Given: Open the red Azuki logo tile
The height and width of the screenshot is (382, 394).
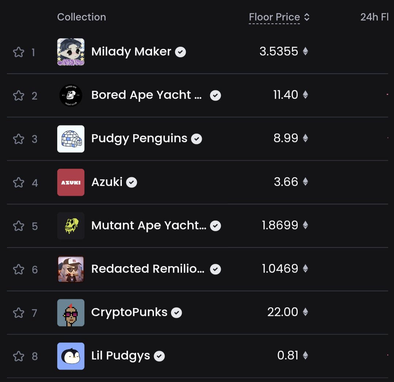Looking at the screenshot, I should (x=71, y=183).
